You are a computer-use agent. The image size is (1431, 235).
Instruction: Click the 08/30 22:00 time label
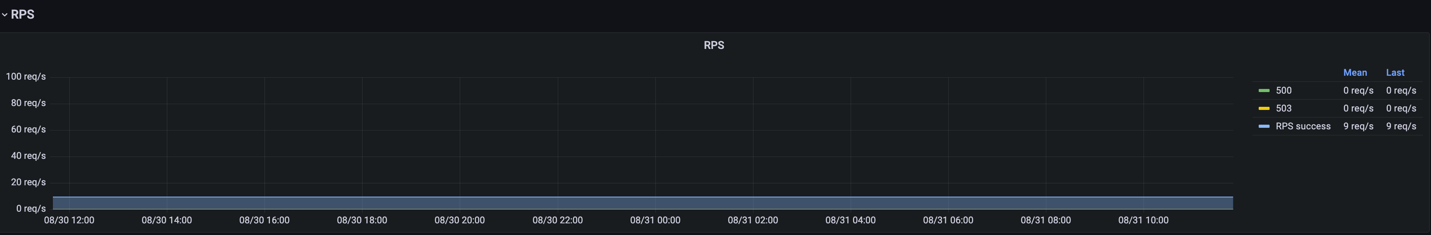click(558, 220)
